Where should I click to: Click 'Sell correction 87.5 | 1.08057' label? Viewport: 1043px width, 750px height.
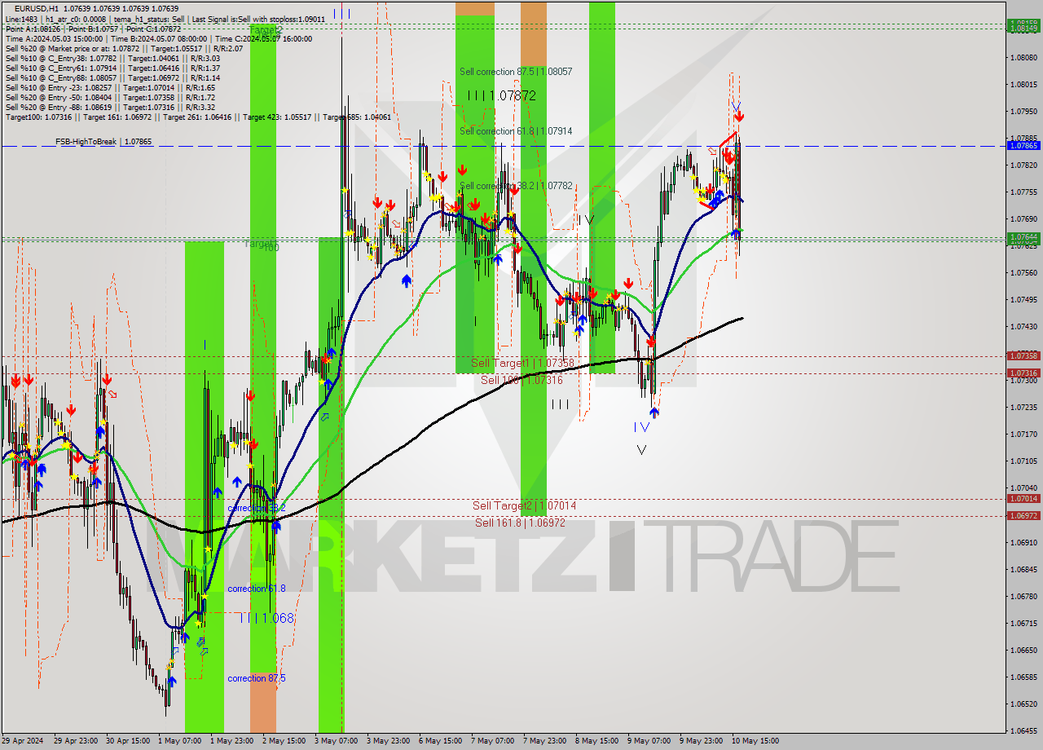(516, 72)
